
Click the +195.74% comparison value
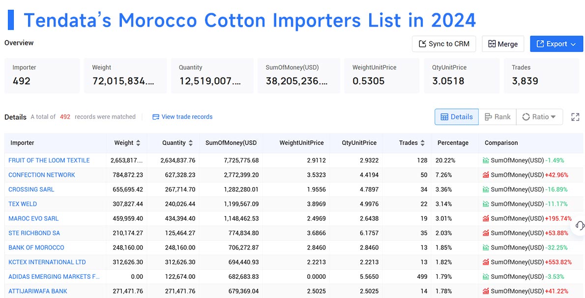(558, 218)
